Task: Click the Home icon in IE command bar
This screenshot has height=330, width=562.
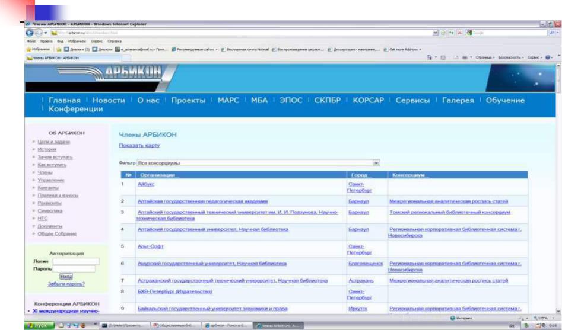Action: (430, 57)
